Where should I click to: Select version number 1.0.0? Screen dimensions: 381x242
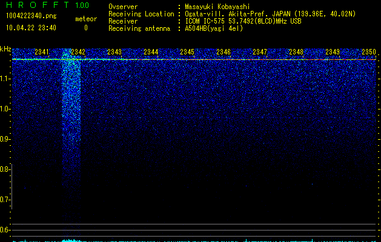coord(82,5)
